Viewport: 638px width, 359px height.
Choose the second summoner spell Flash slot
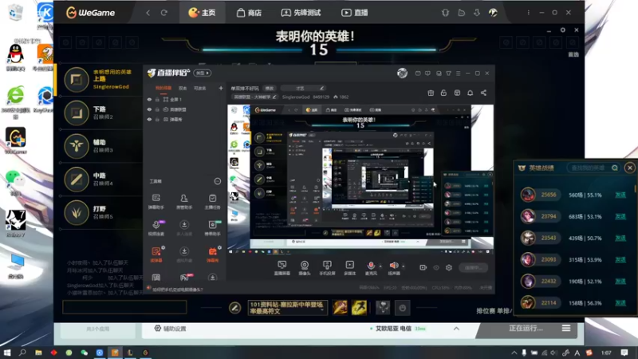[359, 308]
